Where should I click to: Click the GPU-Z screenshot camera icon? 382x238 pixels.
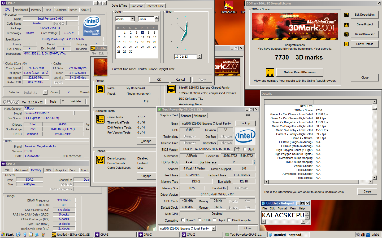tap(248, 115)
